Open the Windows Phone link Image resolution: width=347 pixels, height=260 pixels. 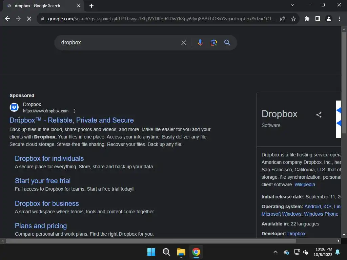click(x=321, y=214)
